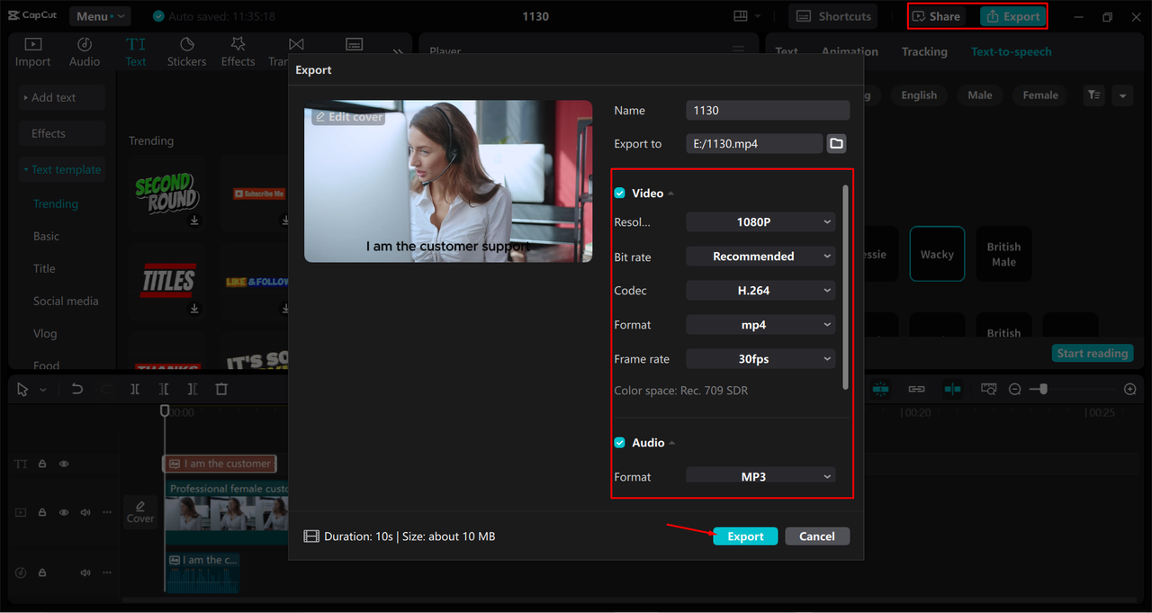
Task: Click the undo arrow in timeline toolbar
Action: pyautogui.click(x=77, y=389)
